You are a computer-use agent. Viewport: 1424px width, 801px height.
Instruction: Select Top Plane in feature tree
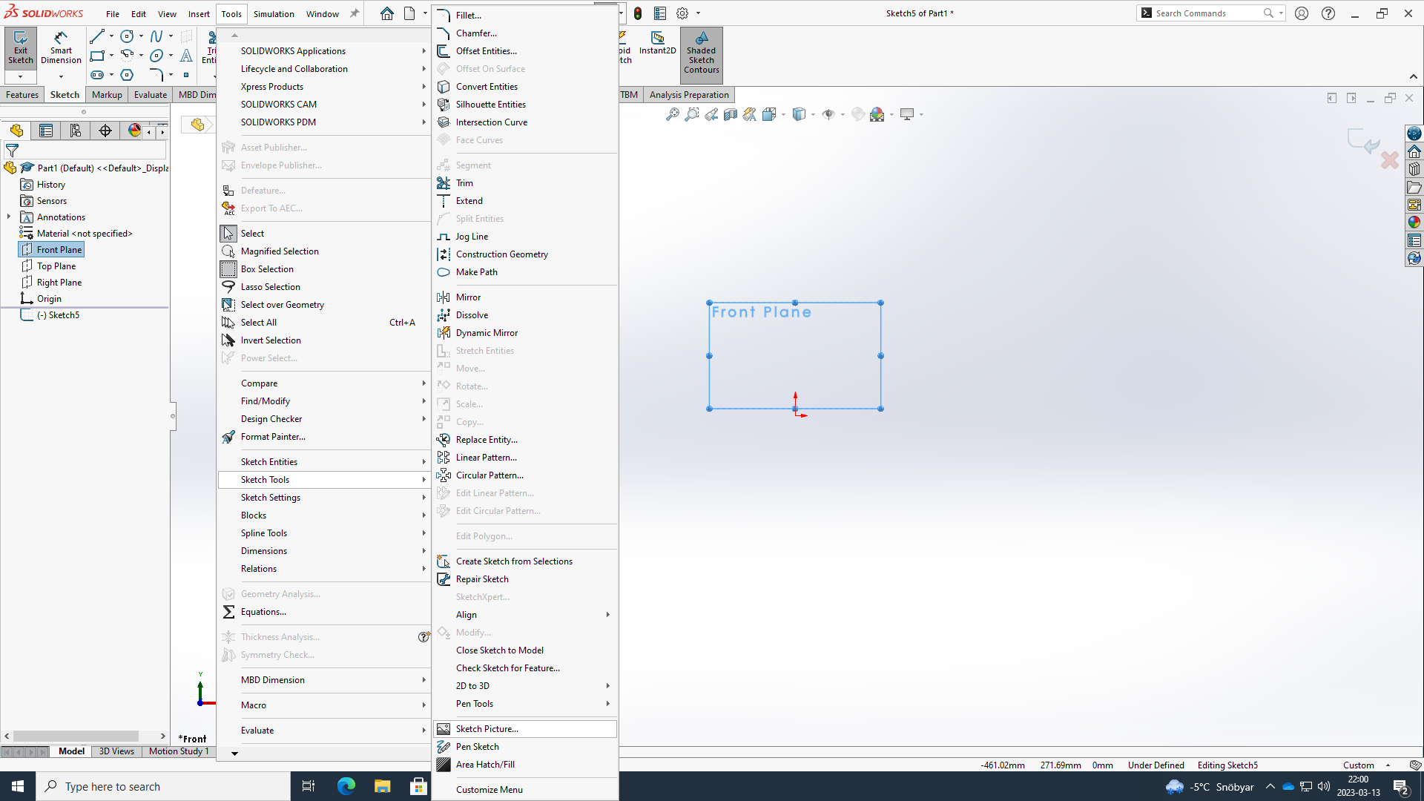(56, 266)
